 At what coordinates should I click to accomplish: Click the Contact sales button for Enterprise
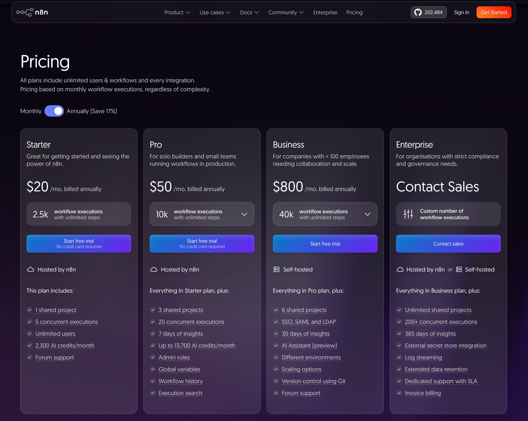pos(448,244)
